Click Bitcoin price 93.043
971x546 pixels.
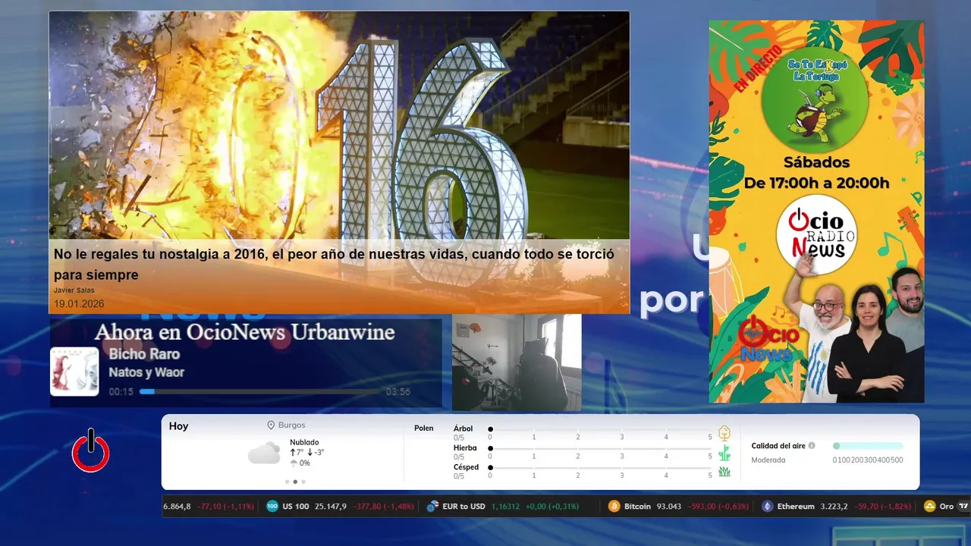pyautogui.click(x=669, y=507)
